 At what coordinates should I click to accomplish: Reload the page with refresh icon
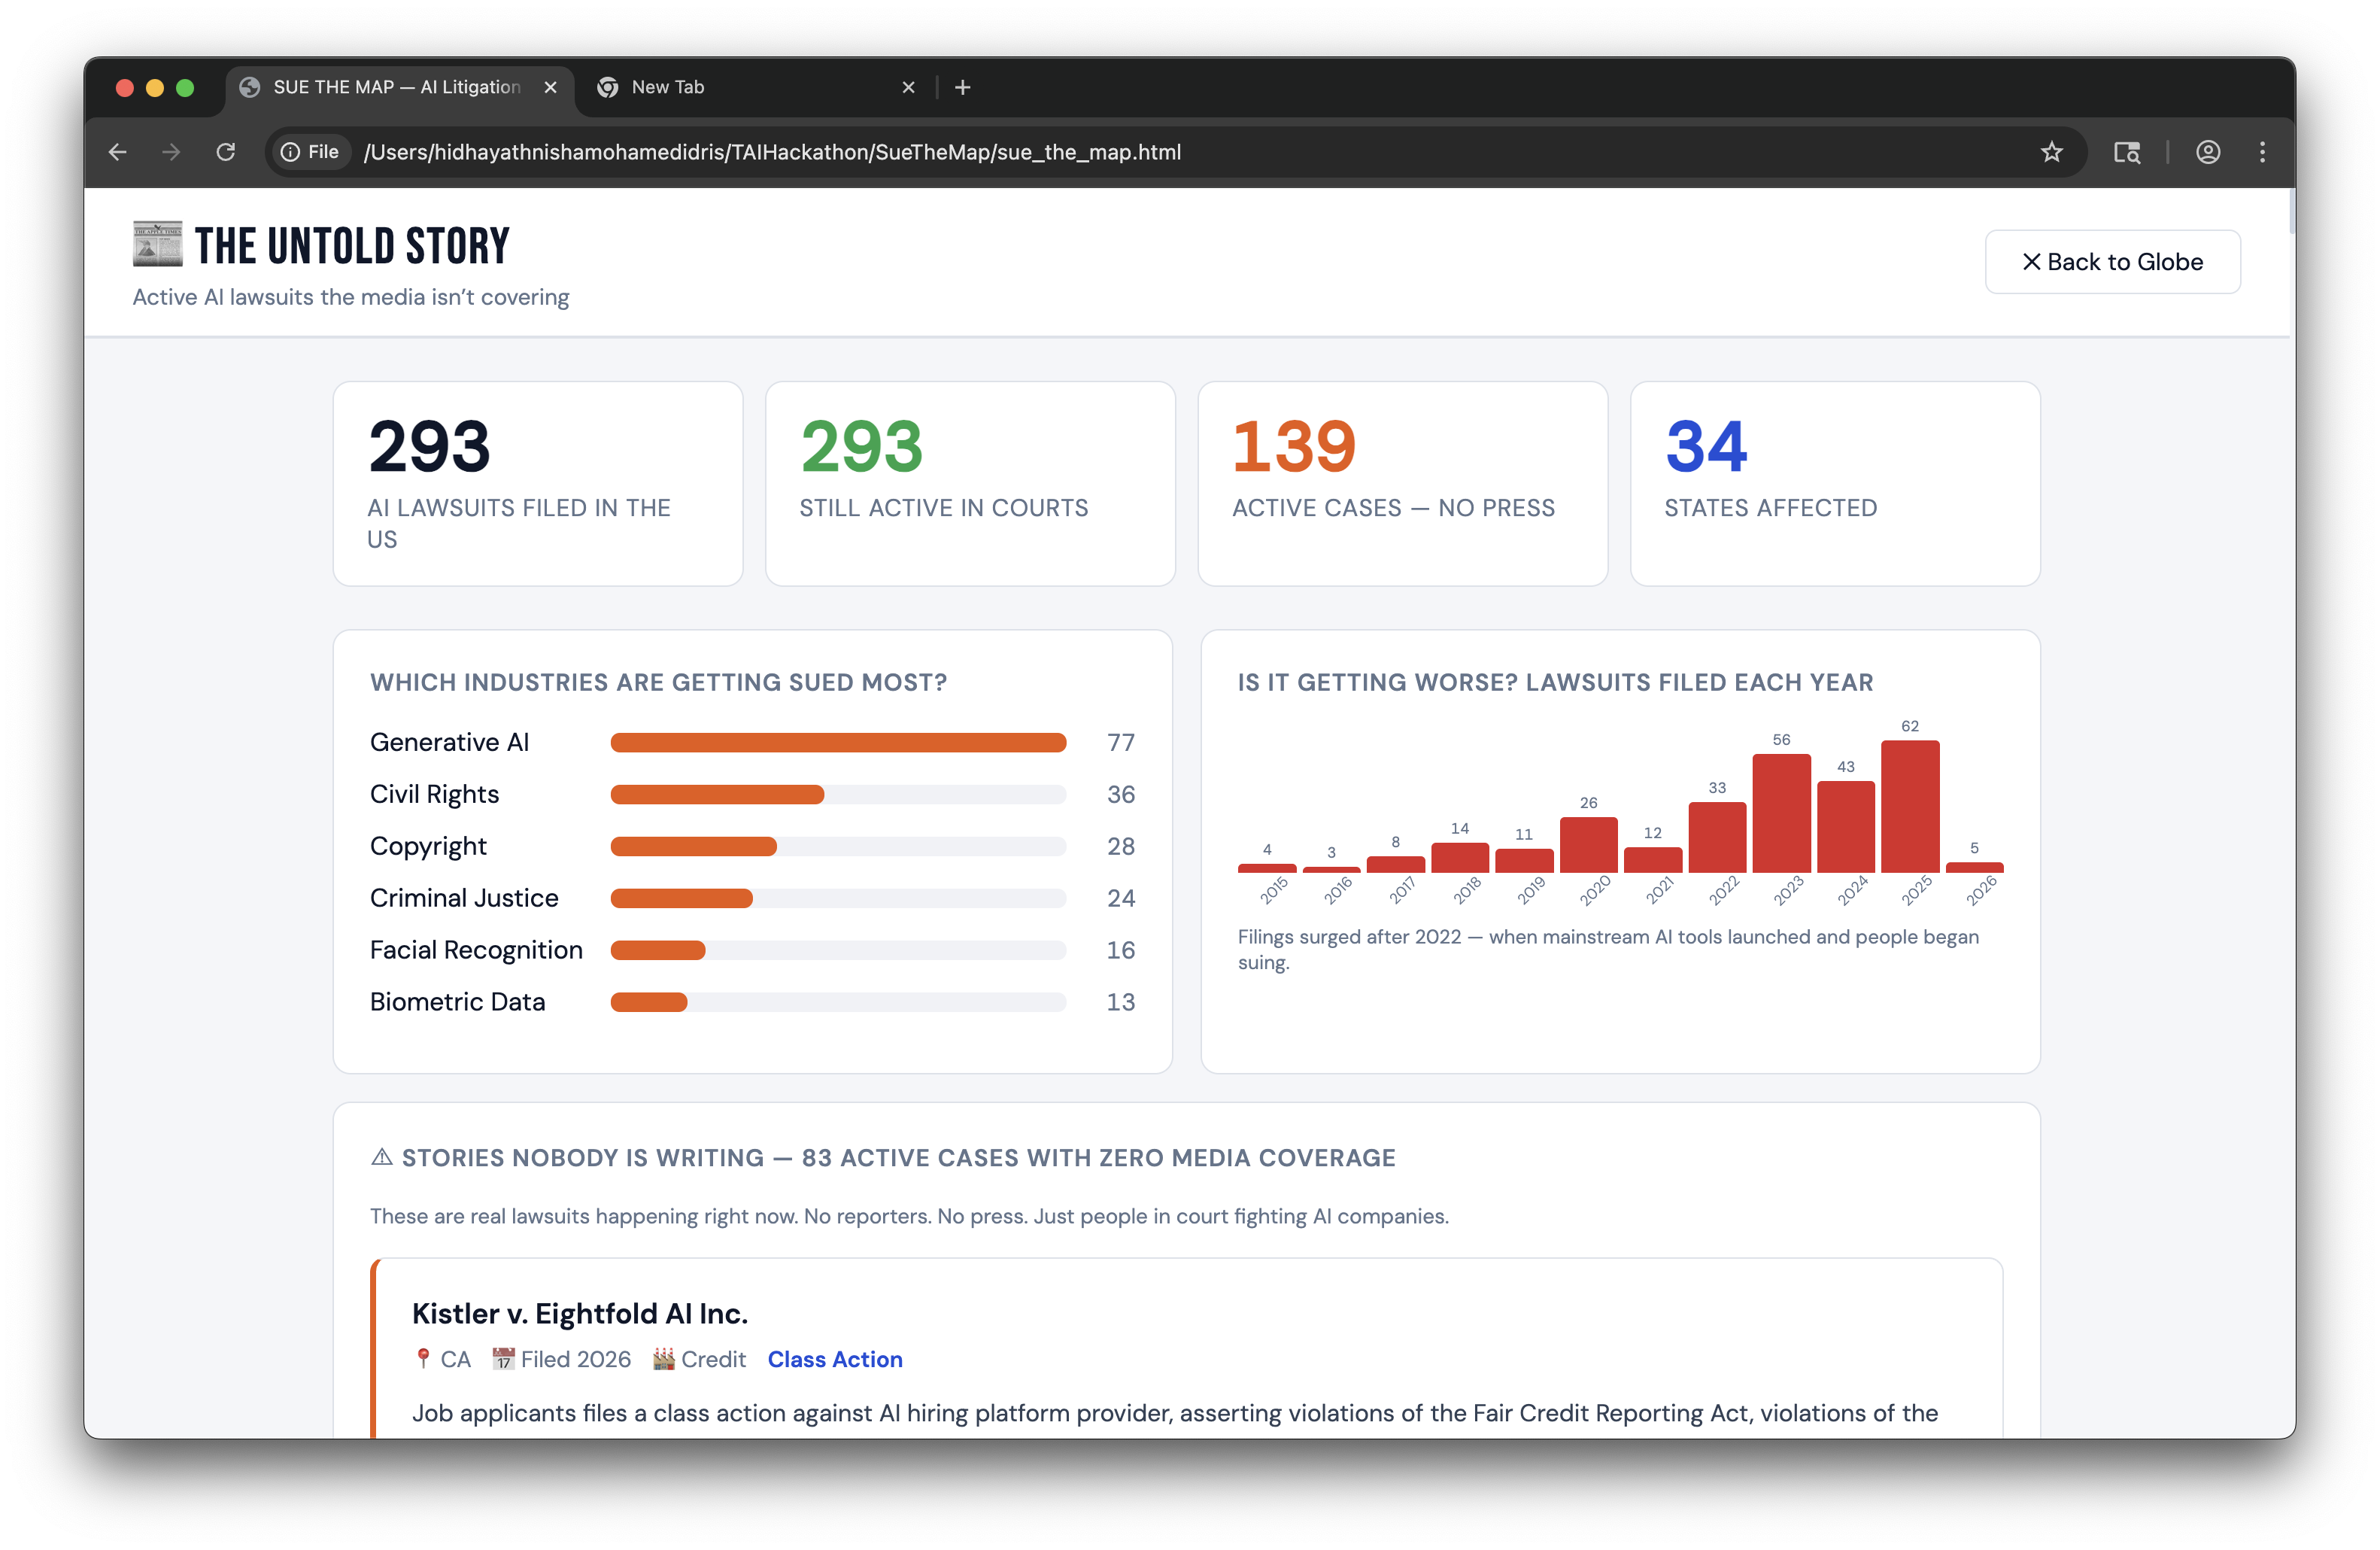point(226,152)
